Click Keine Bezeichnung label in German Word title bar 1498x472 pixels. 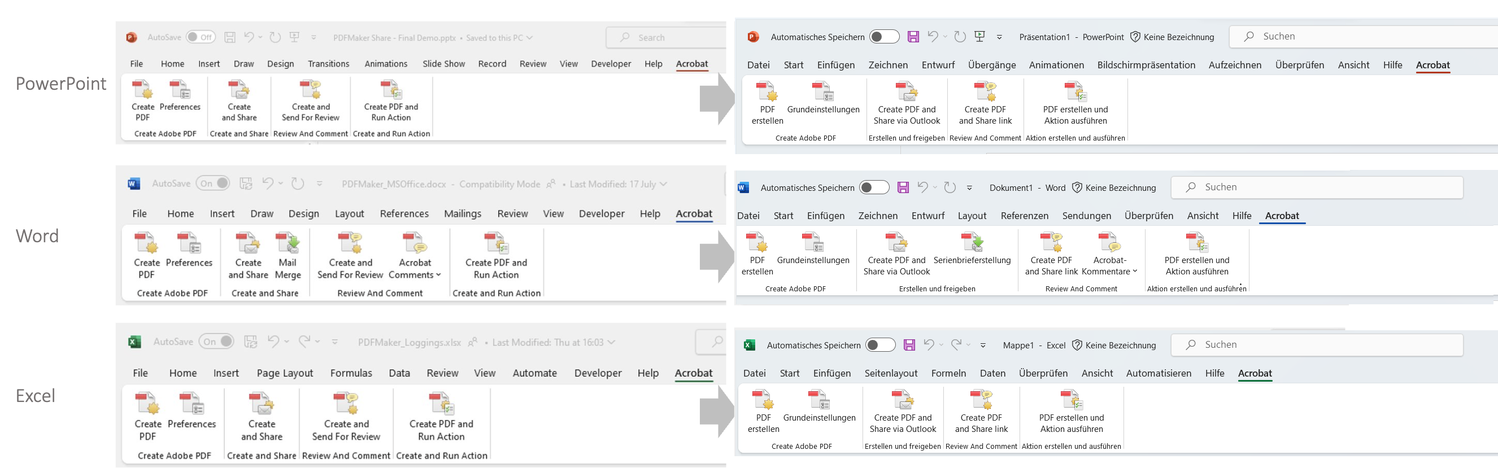coord(1120,188)
